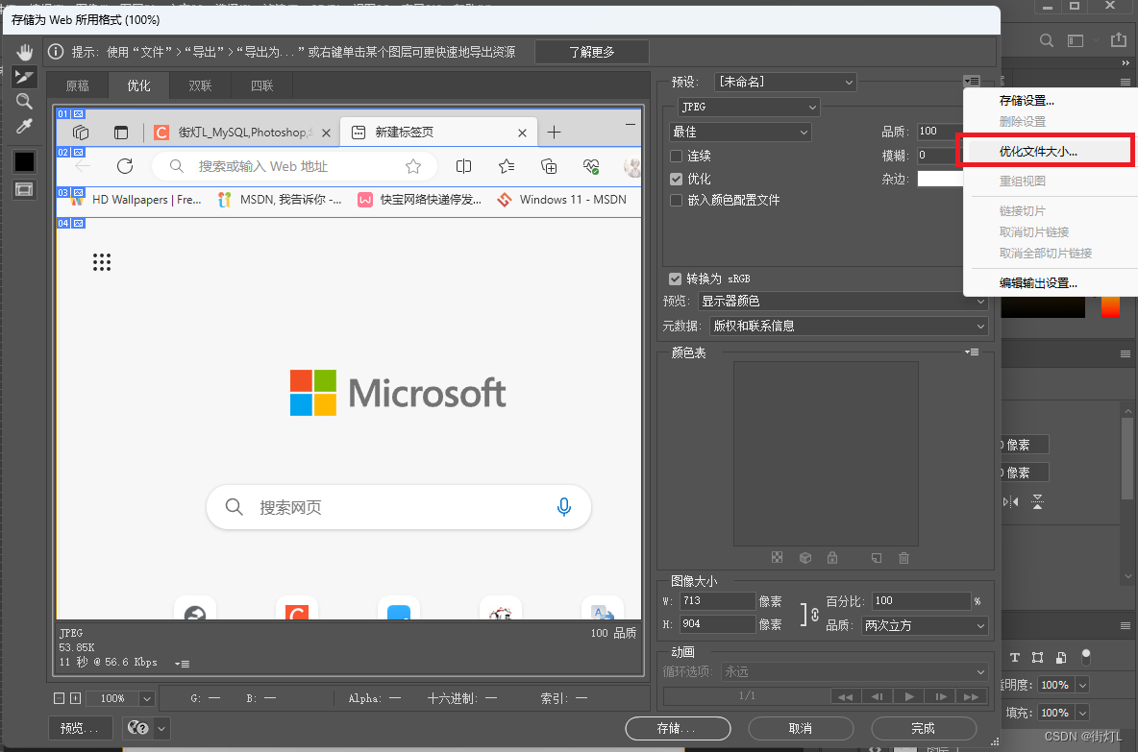
Task: Click the zoom in square icon beside 100%
Action: (76, 698)
